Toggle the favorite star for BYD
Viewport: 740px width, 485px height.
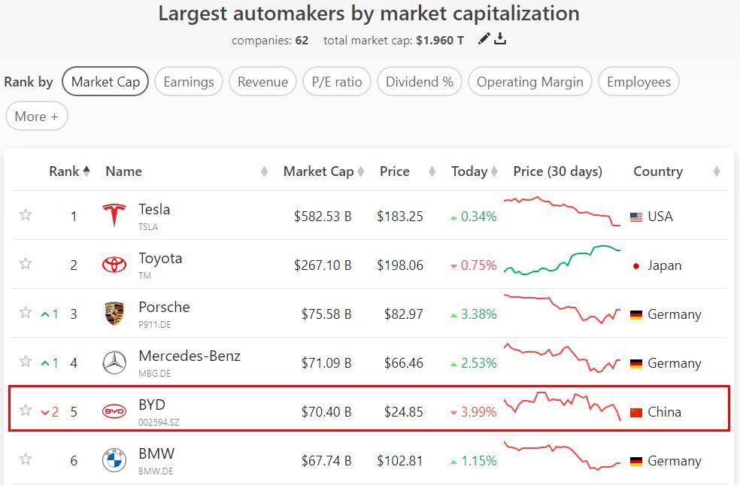point(26,411)
